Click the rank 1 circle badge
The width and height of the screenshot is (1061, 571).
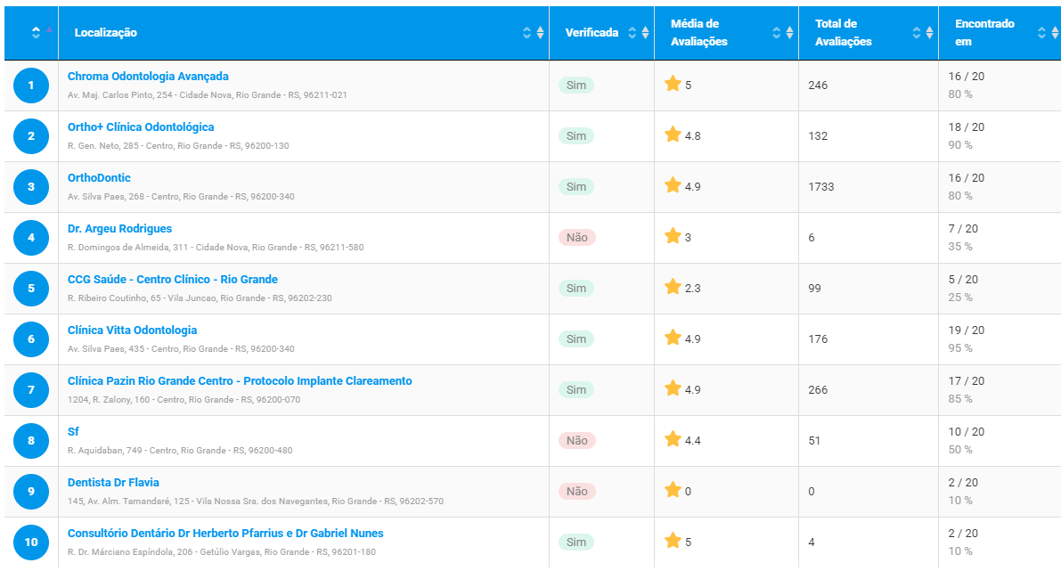[x=31, y=86]
